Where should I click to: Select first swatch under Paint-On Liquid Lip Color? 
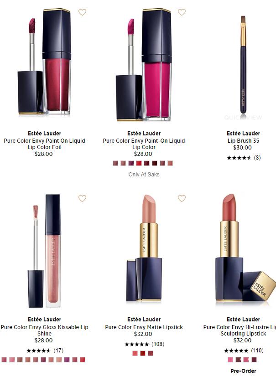pyautogui.click(x=115, y=163)
